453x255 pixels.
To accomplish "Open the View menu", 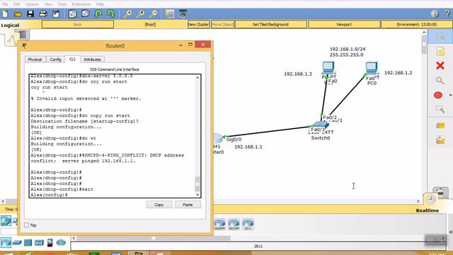I will 48,4.
